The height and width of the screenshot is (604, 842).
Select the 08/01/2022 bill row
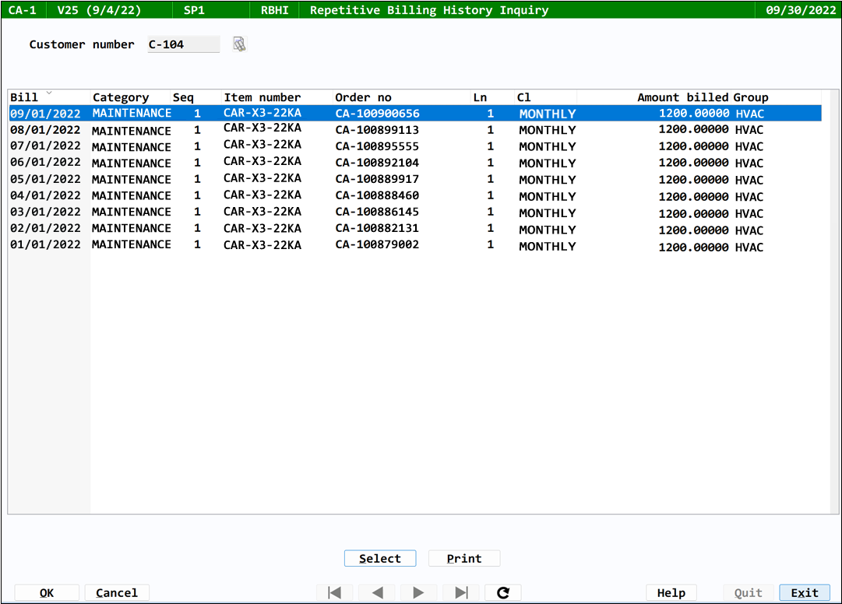[x=414, y=130]
